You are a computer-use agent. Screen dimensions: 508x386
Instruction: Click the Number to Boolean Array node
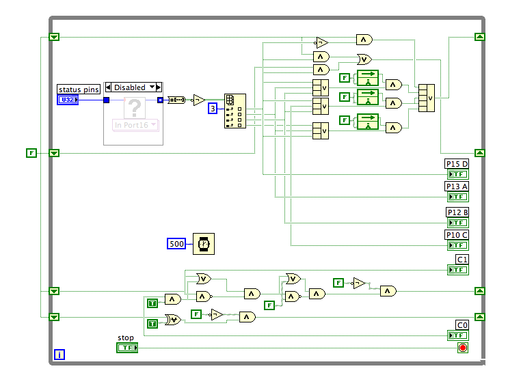click(x=176, y=100)
